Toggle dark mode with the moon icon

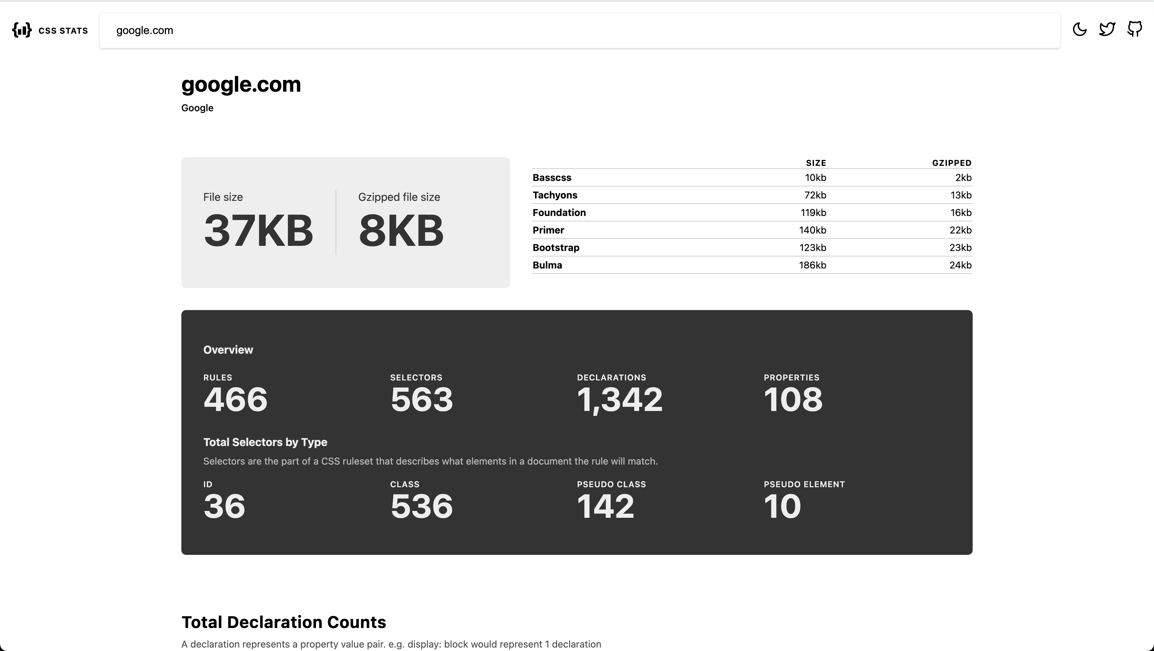pyautogui.click(x=1079, y=30)
